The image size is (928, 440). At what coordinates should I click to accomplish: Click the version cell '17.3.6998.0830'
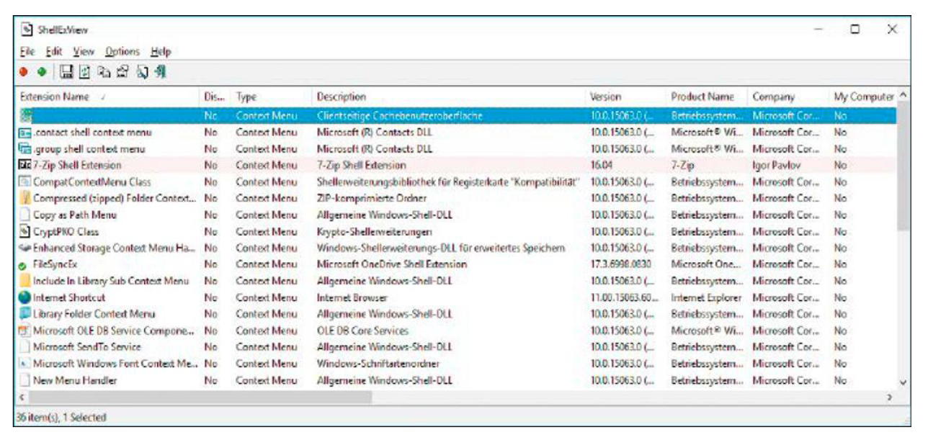pyautogui.click(x=620, y=264)
